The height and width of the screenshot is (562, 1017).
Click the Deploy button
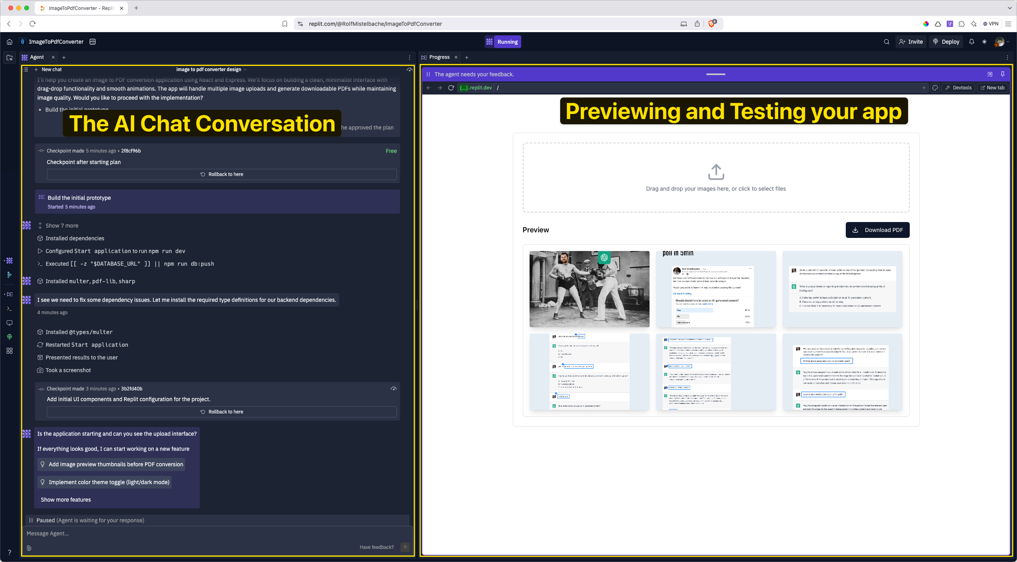[x=946, y=42]
